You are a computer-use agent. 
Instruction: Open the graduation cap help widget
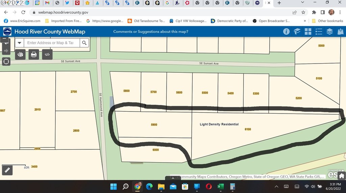[297, 32]
